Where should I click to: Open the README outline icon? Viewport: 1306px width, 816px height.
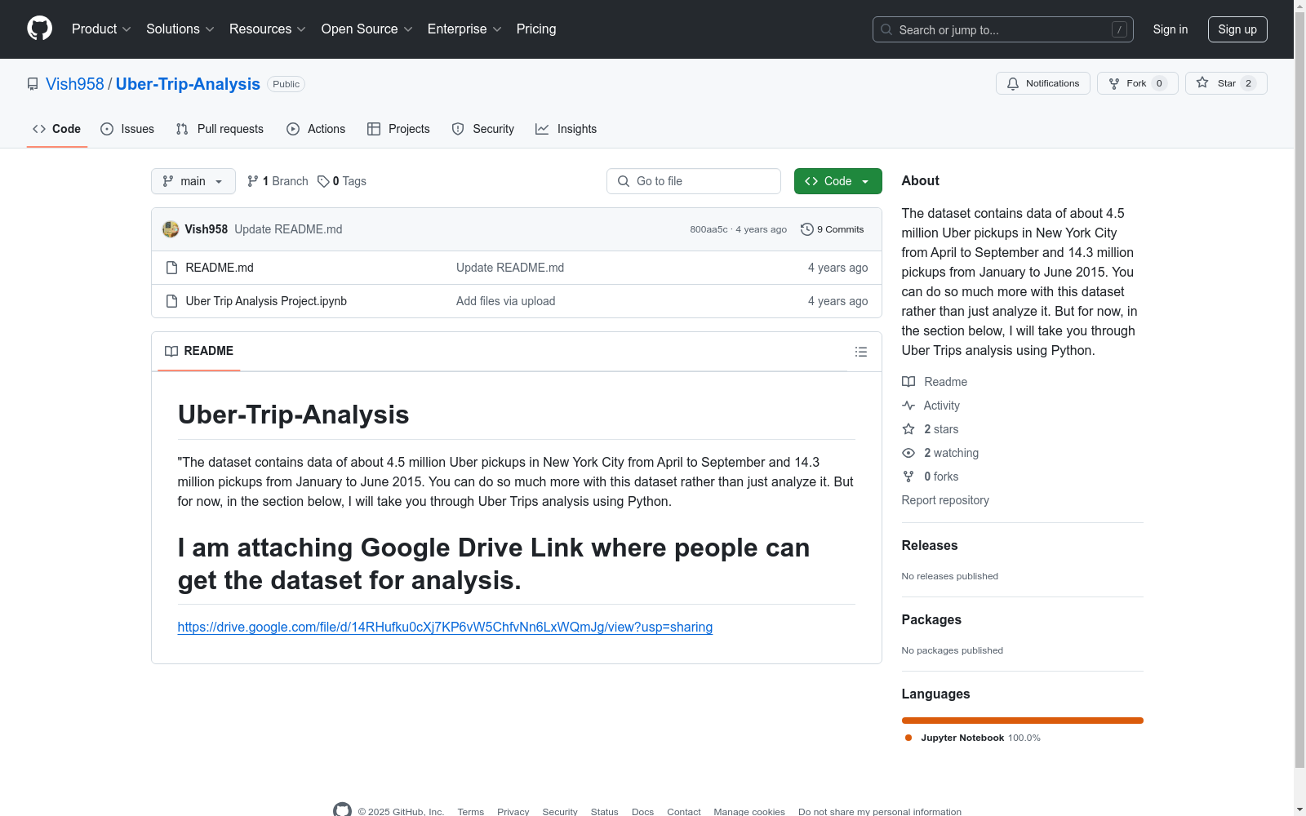point(861,352)
